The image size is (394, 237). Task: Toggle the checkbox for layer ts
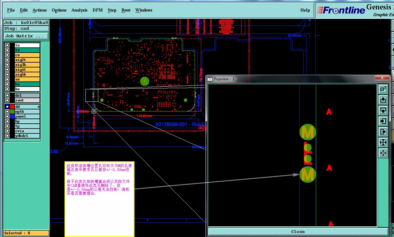click(x=7, y=50)
